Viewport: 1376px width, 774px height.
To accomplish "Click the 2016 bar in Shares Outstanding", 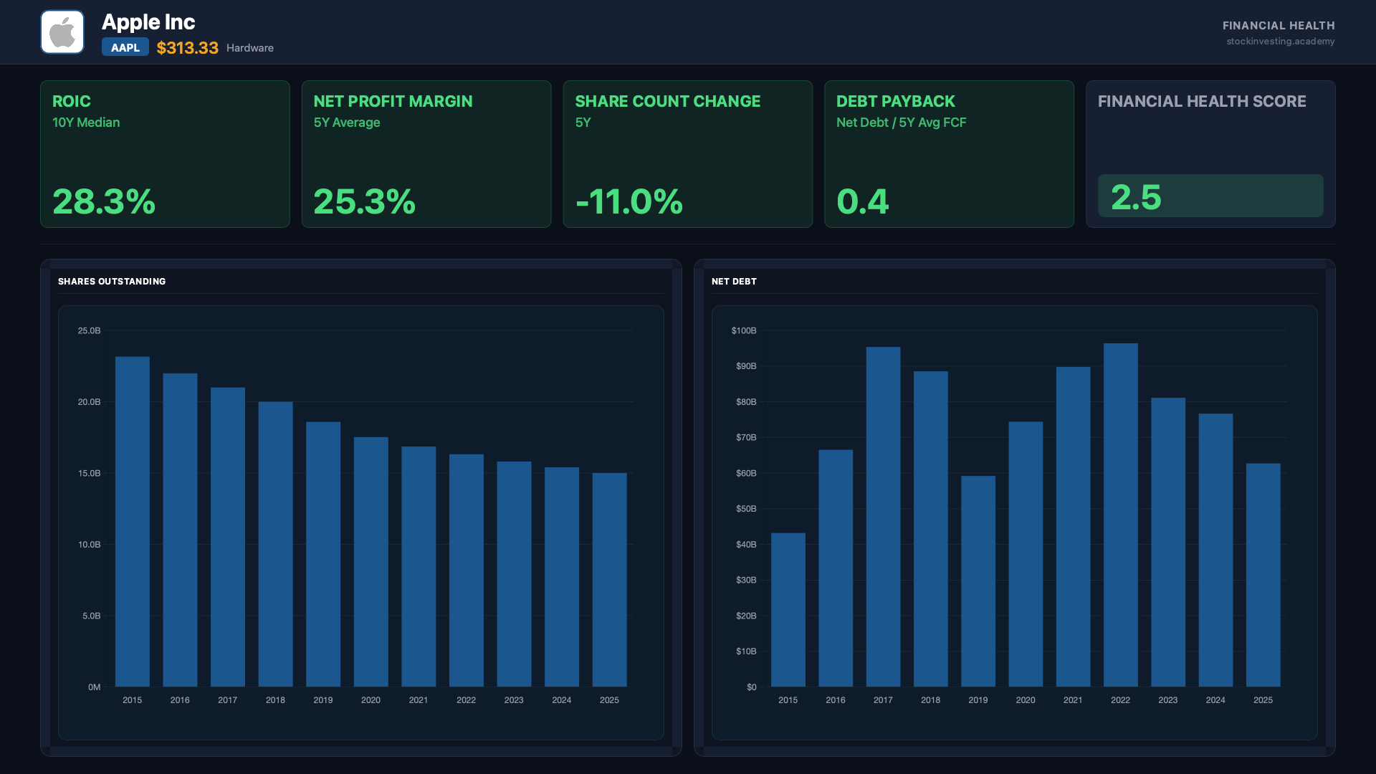I will [x=180, y=530].
